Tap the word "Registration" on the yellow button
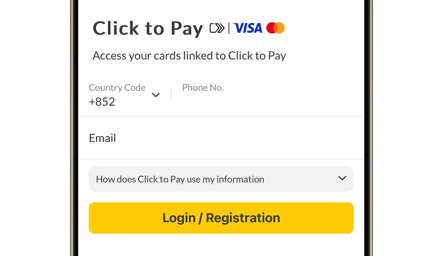443x256 pixels. tap(243, 218)
